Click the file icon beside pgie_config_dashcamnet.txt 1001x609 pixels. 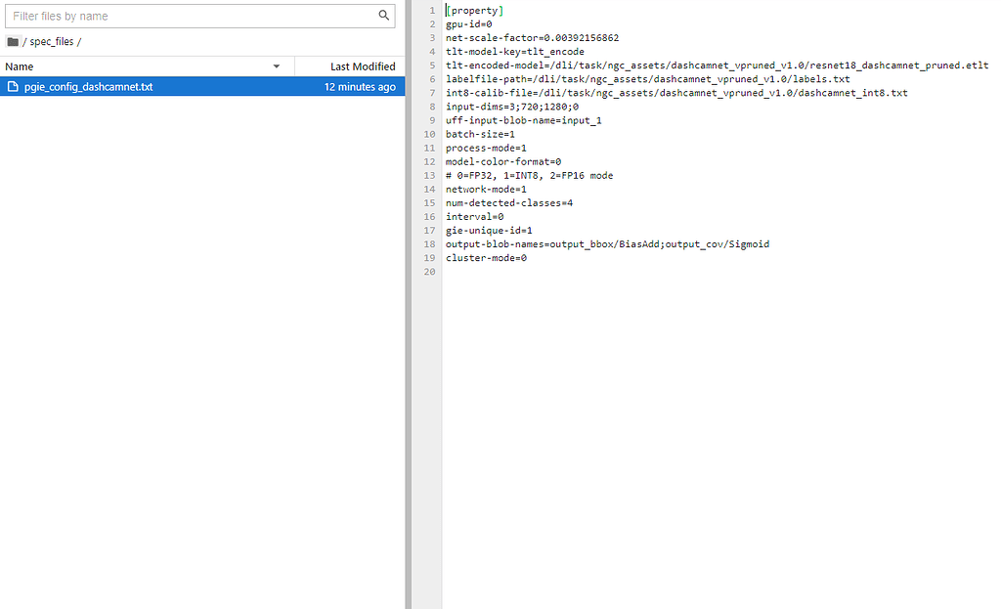(x=12, y=86)
